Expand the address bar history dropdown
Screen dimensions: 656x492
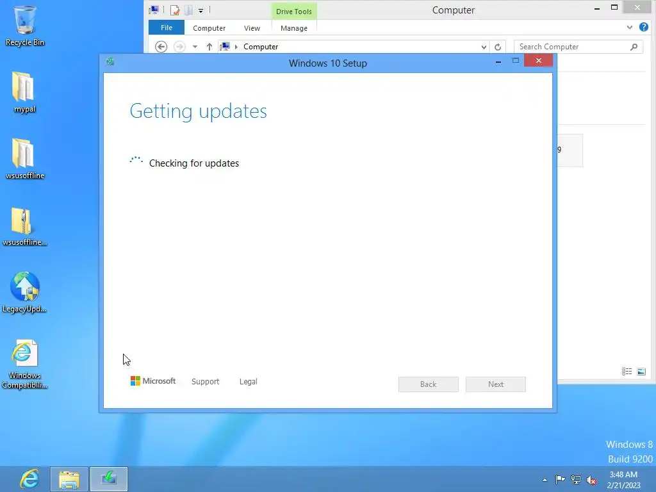pyautogui.click(x=484, y=47)
